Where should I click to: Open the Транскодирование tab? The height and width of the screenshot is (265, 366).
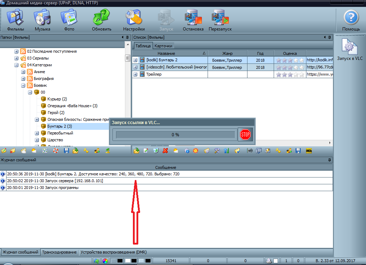(59, 252)
